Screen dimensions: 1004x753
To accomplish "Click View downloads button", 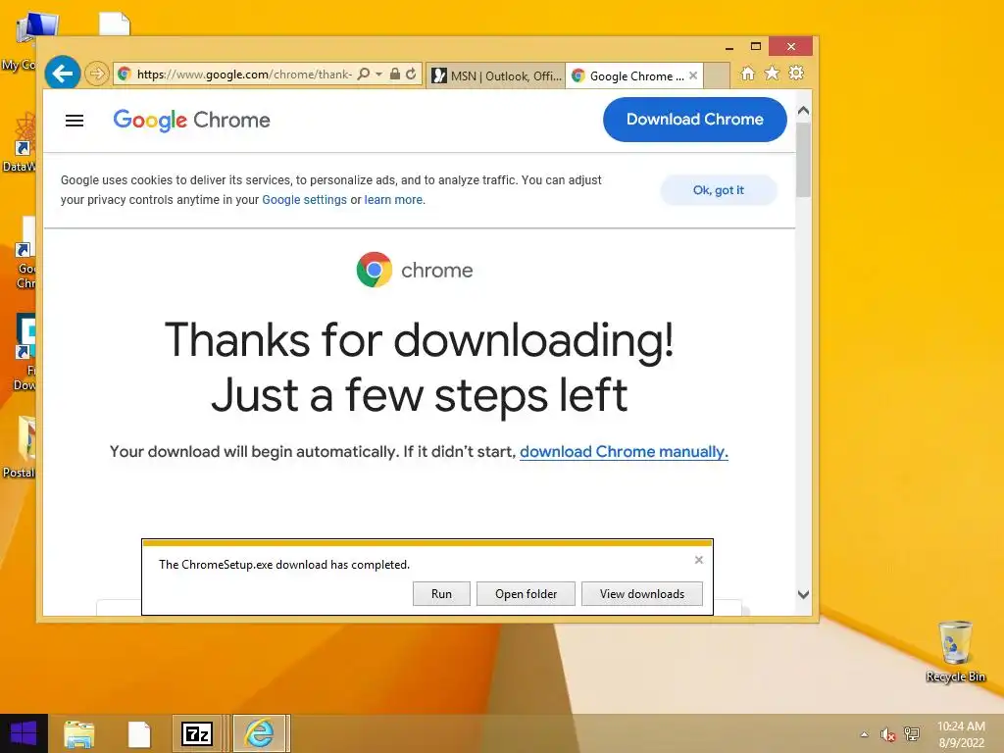I will 641,593.
